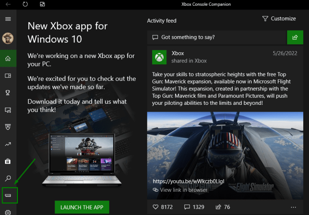The width and height of the screenshot is (309, 215).
Task: Open Clubs shield icon
Action: pos(8,127)
